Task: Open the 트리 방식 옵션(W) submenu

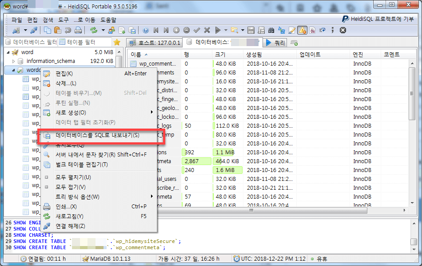Action: (99, 197)
